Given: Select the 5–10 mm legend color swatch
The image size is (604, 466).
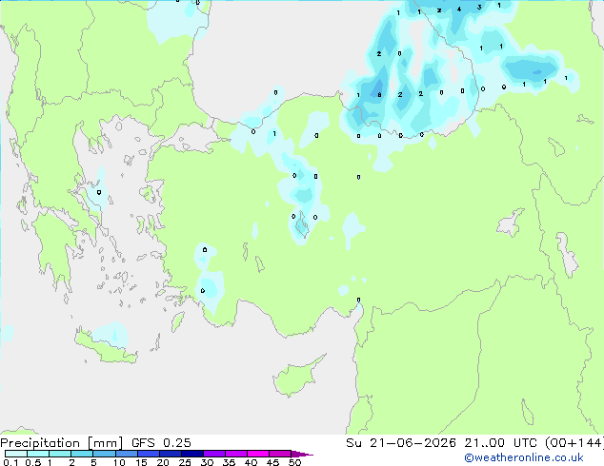Looking at the screenshot, I should pyautogui.click(x=104, y=454).
